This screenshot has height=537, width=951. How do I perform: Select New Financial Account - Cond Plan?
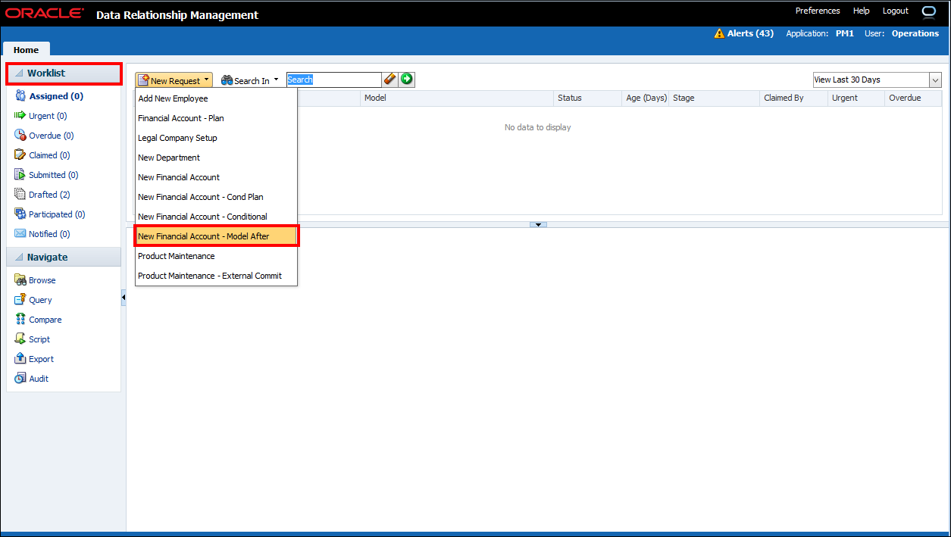(216, 197)
